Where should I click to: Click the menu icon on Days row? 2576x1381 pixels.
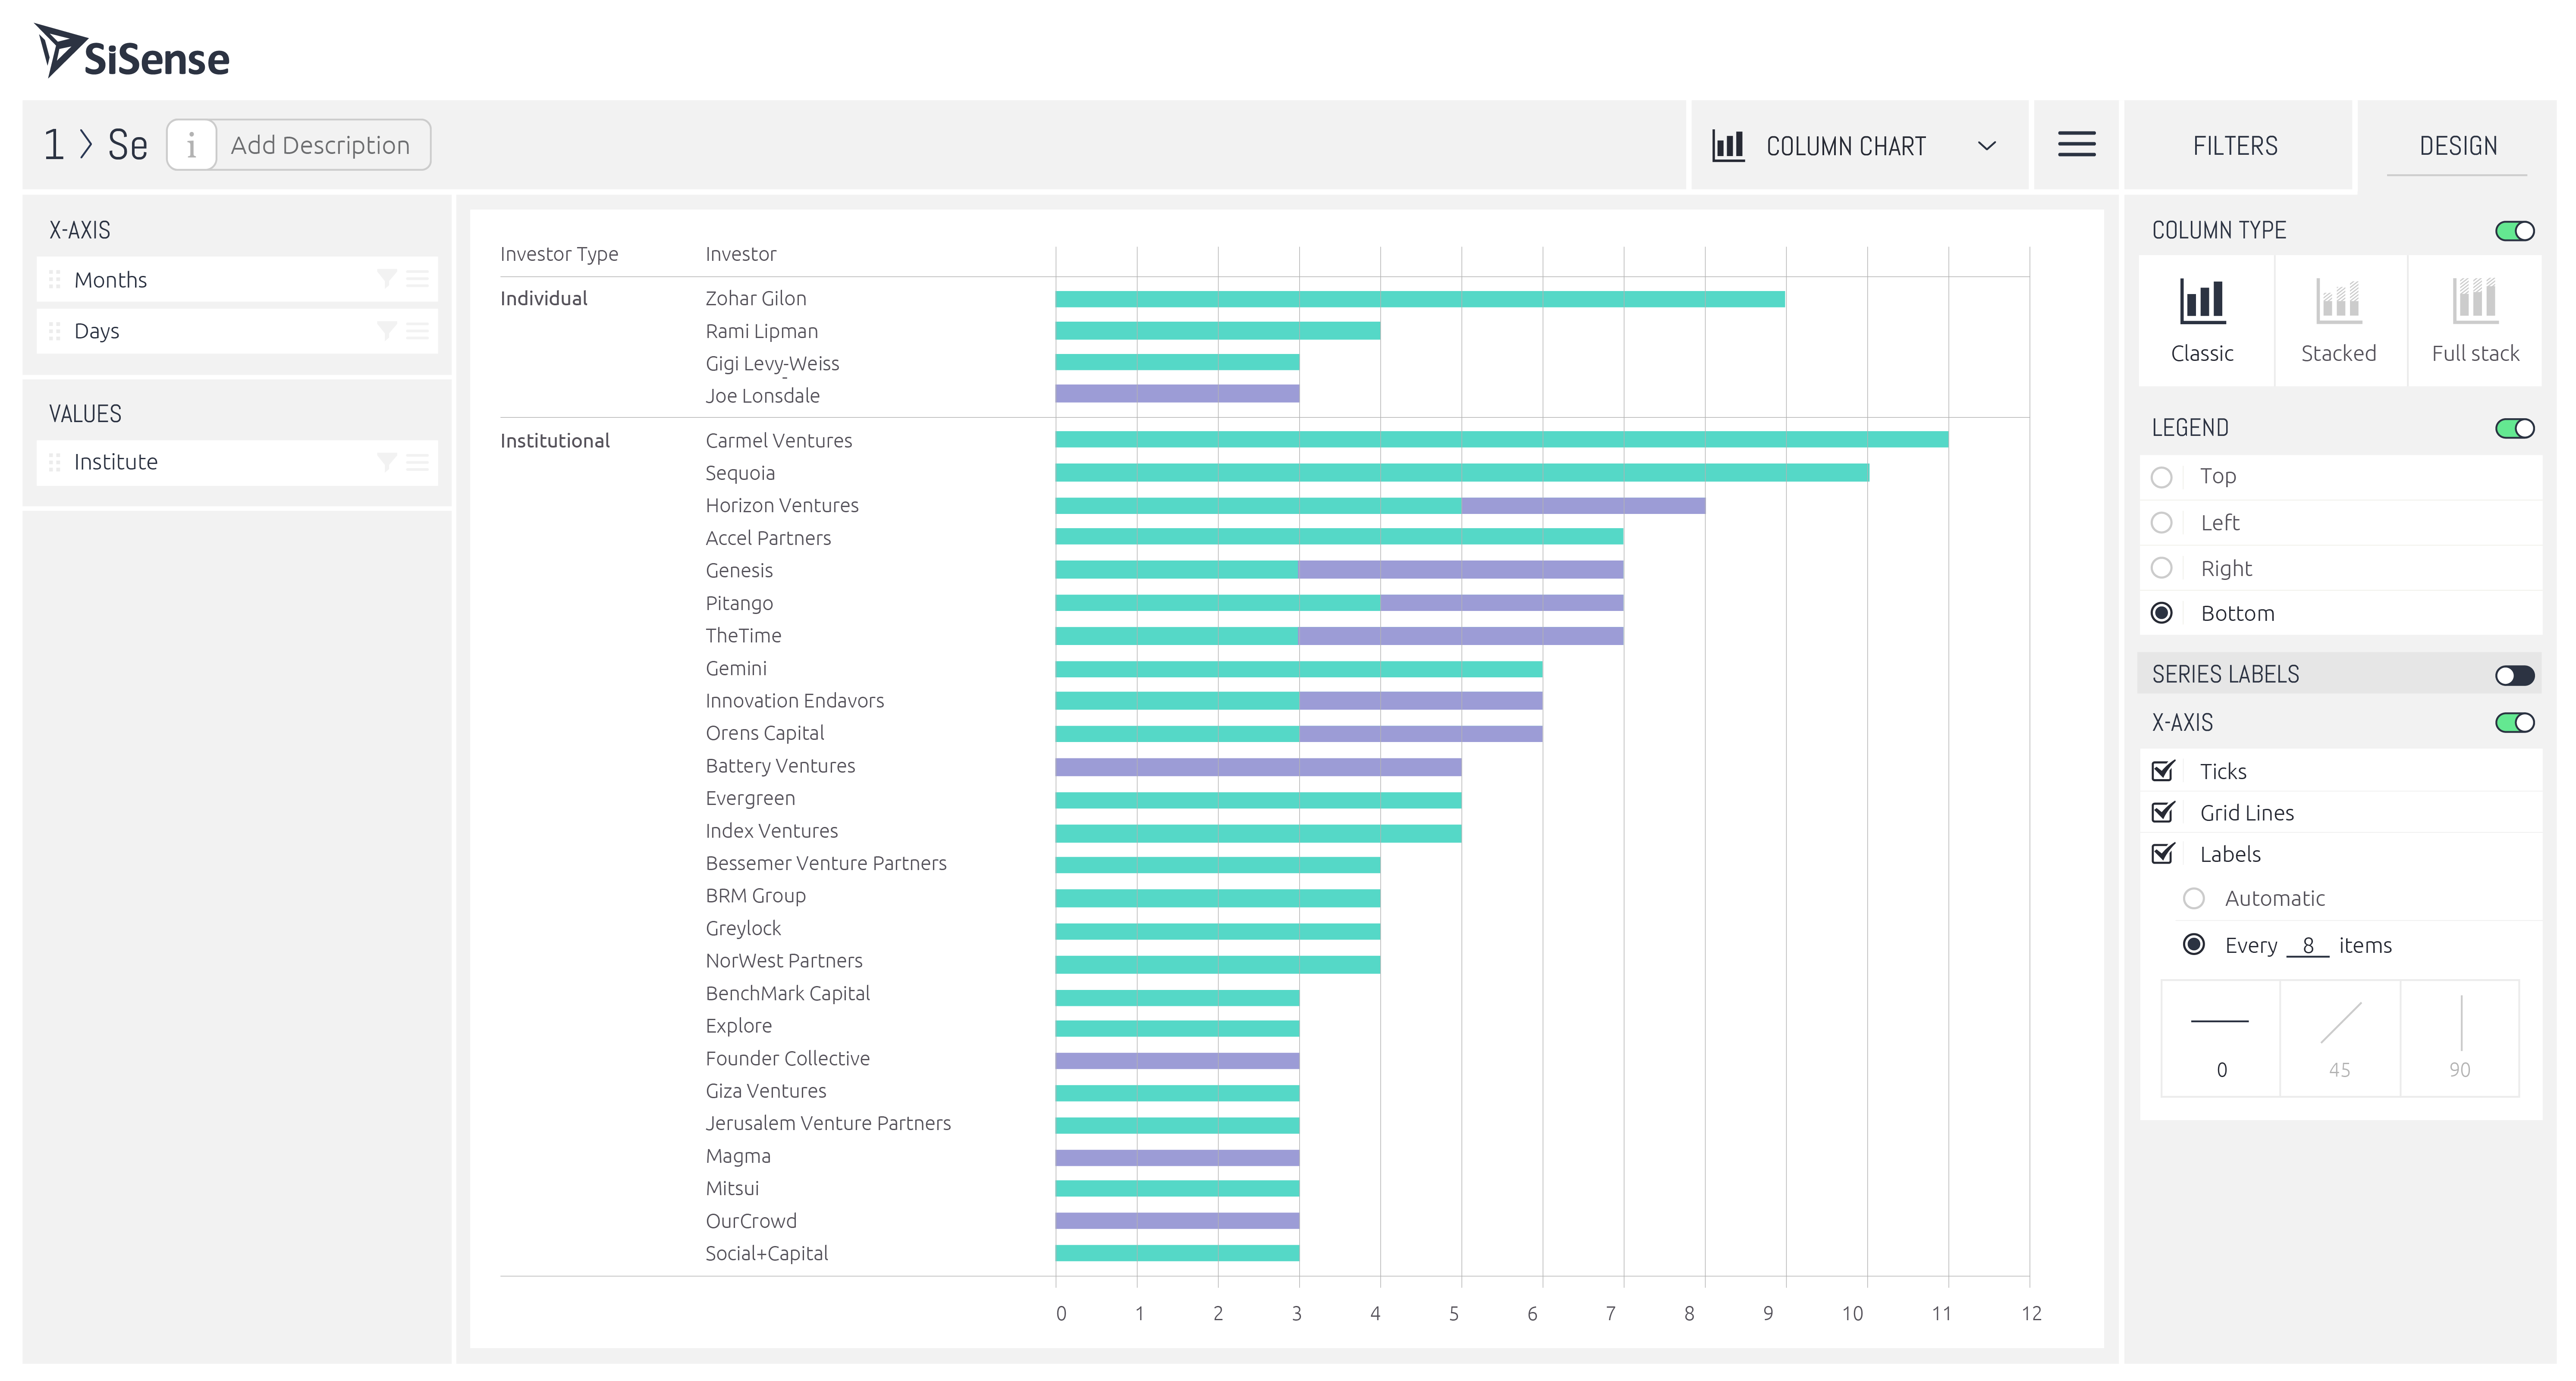[417, 331]
